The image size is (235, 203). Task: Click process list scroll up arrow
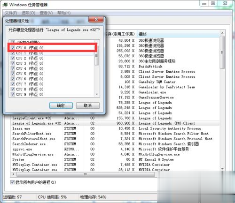[222, 33]
